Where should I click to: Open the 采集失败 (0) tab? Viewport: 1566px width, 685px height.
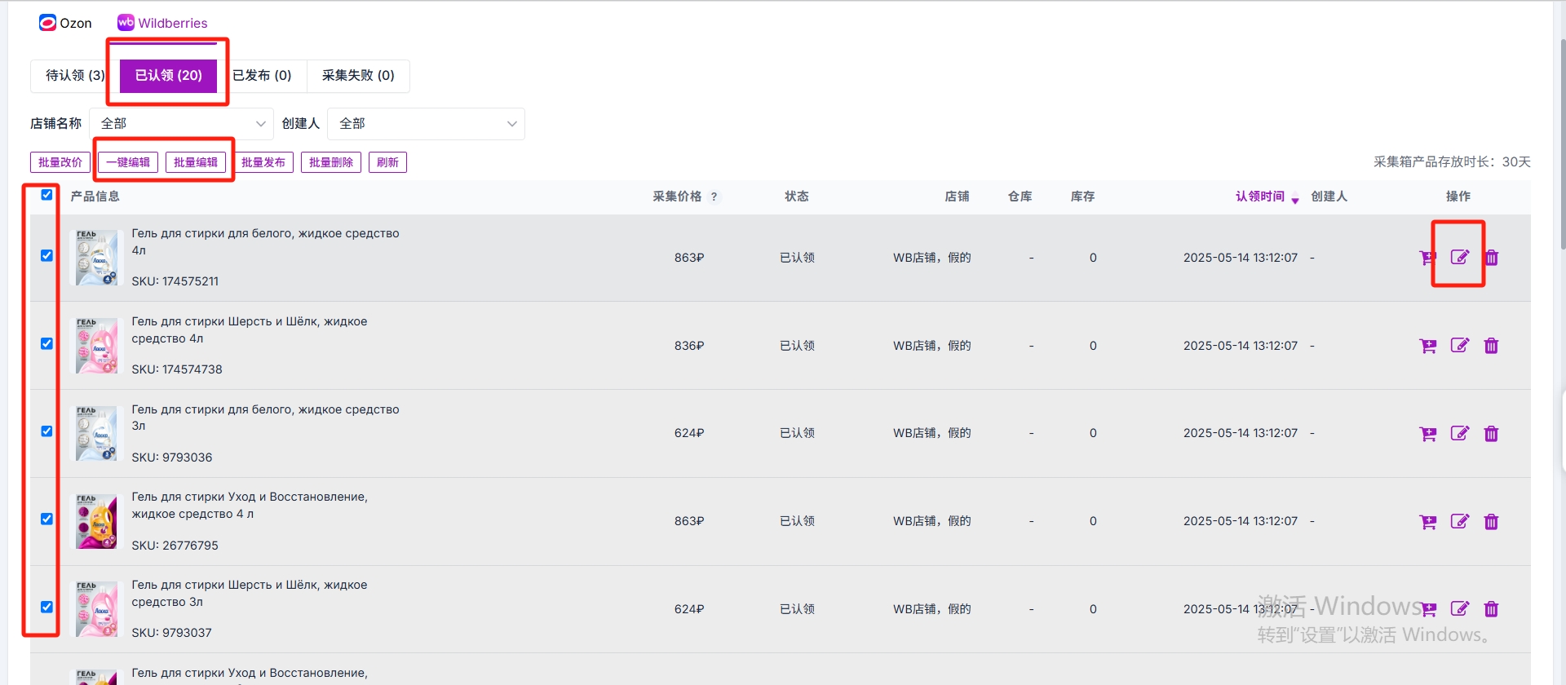coord(358,75)
